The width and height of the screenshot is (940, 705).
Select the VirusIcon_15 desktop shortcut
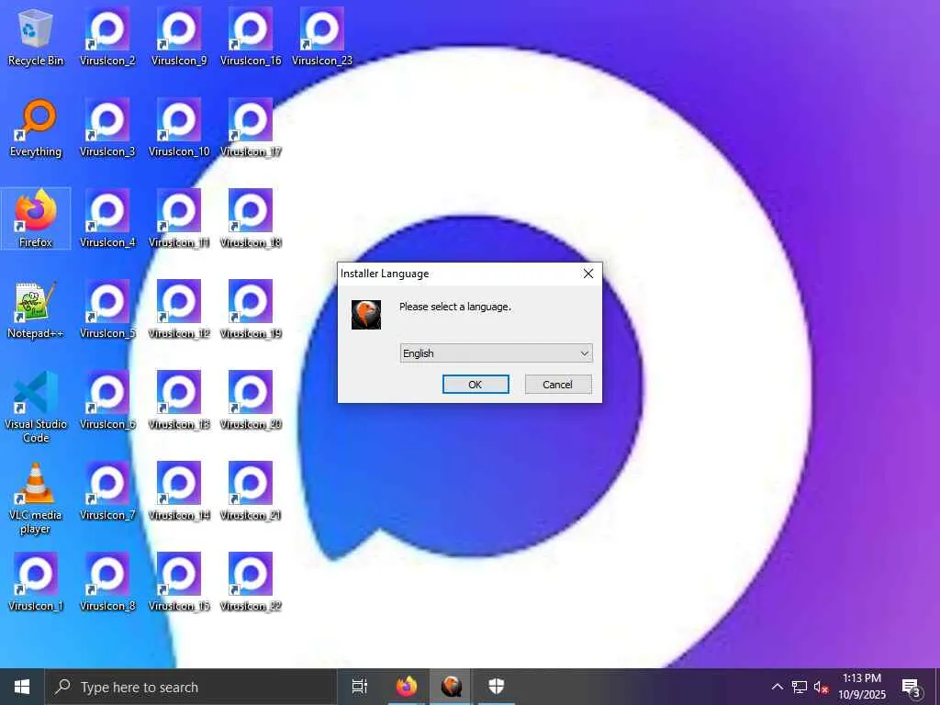coord(179,582)
